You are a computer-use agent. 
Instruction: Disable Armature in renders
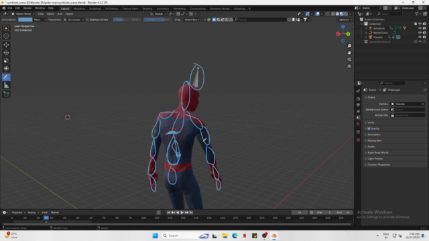tap(424, 28)
